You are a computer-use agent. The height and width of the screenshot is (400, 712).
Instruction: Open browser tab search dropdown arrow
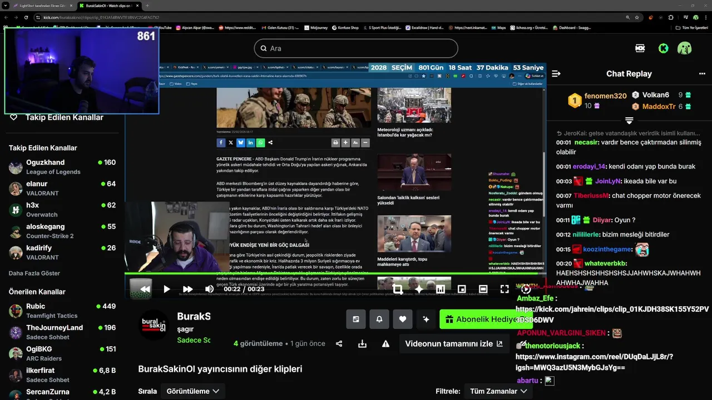[6, 6]
